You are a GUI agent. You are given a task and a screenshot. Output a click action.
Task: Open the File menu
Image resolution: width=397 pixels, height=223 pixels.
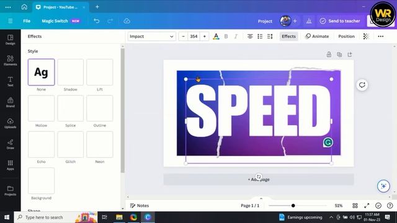27,21
